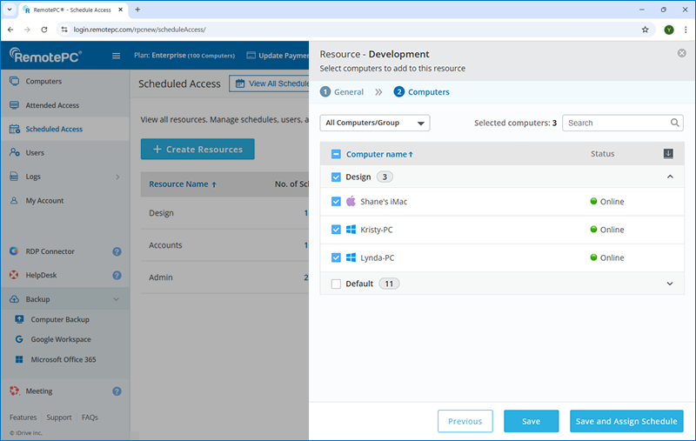Bookmark page with the star icon
Image resolution: width=696 pixels, height=441 pixels.
pyautogui.click(x=645, y=29)
